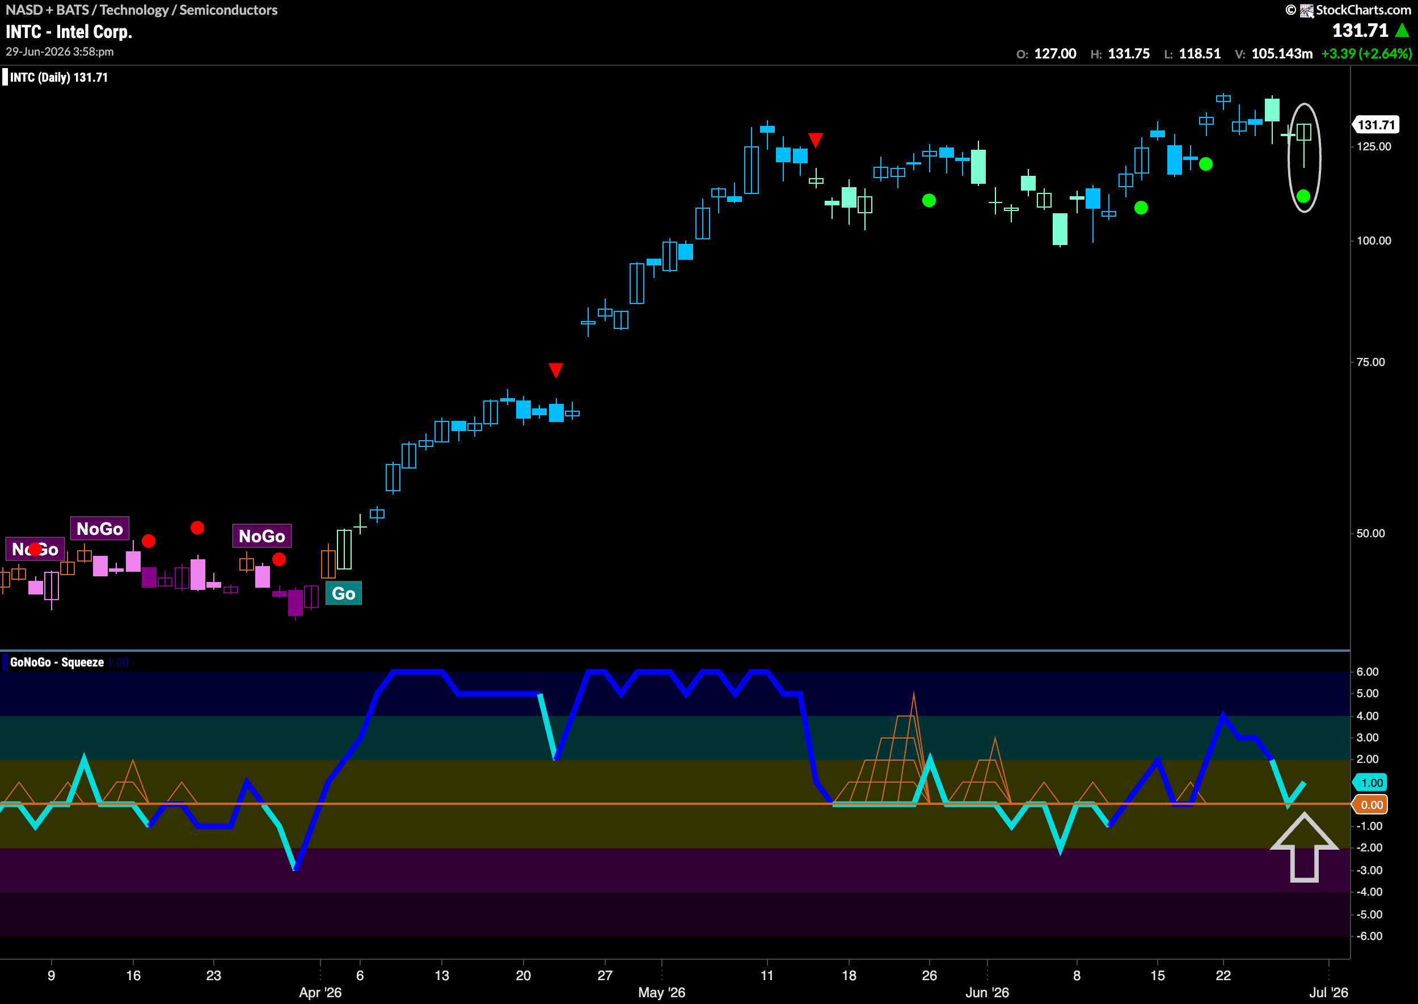Click the 131.71 price flag on right axis
The width and height of the screenshot is (1418, 1004).
pos(1376,125)
